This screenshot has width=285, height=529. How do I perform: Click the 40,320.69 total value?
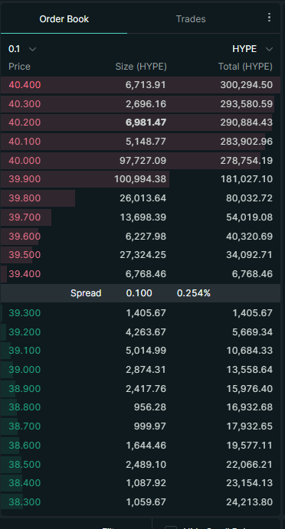click(x=249, y=236)
